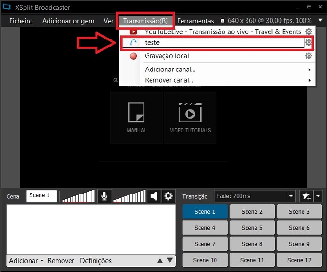Click the 640 x 360 @ 30,00 fps resolution text
Image resolution: width=327 pixels, height=272 pixels.
pos(270,21)
